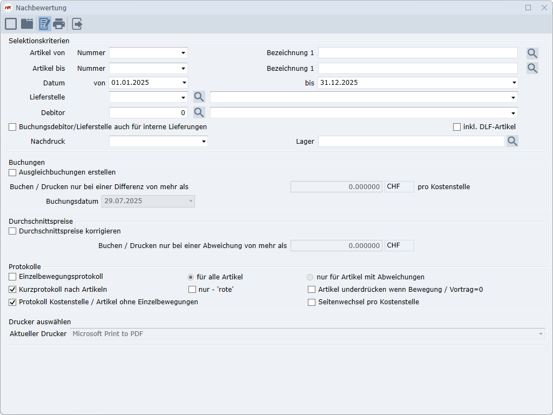The image size is (553, 415).
Task: Click magnifier icon beside Debitor field
Action: pos(199,113)
